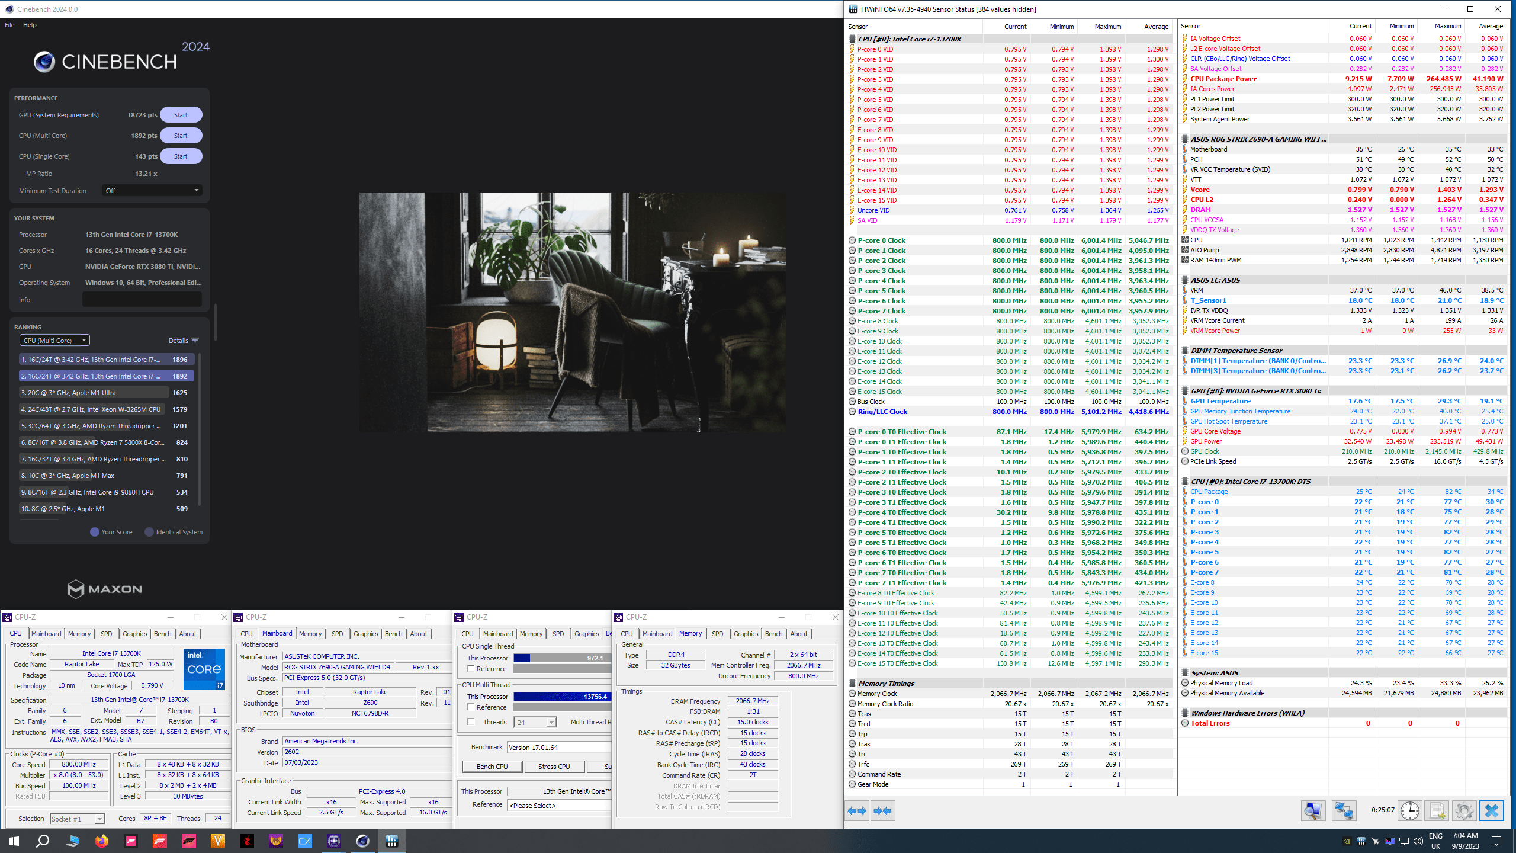Start the CPU (Multi Core) benchmark

[181, 136]
